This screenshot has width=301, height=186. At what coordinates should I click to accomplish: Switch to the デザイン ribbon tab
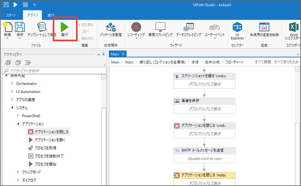tap(32, 15)
